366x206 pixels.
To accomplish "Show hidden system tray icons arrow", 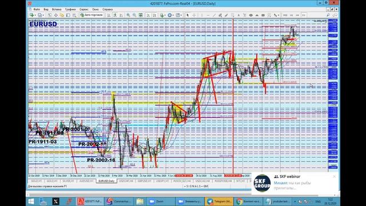I will [295, 201].
